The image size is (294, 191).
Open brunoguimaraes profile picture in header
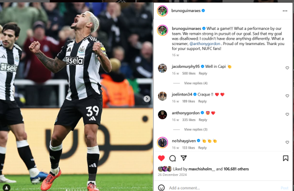click(162, 11)
